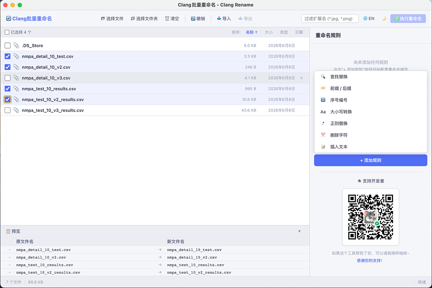This screenshot has width=432, height=288.
Task: Sort files by 大小
Action: click(x=269, y=32)
